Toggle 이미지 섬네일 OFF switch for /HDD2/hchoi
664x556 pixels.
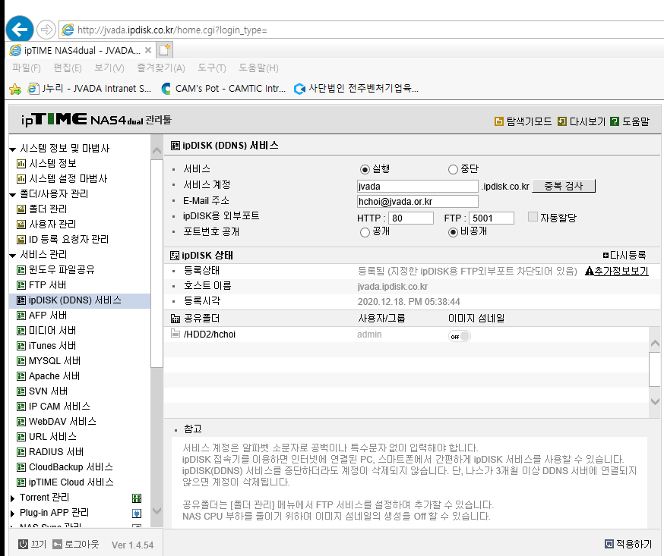pos(460,336)
